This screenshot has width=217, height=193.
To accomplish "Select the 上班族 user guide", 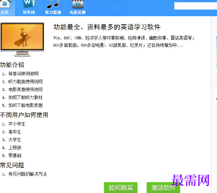I will coord(15,148).
